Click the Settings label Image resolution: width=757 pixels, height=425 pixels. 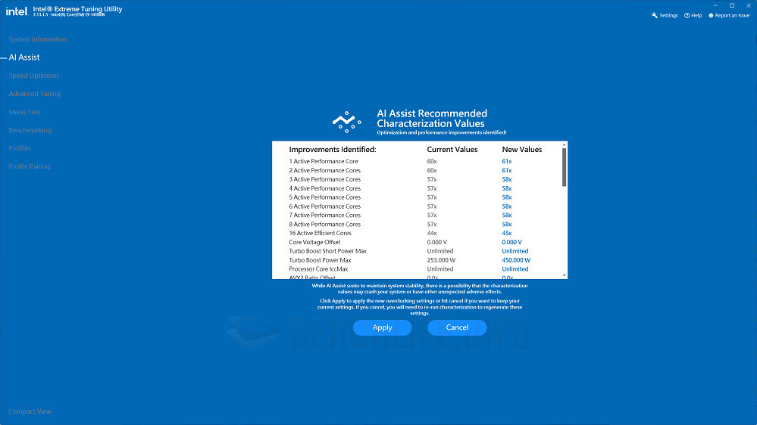coord(668,15)
